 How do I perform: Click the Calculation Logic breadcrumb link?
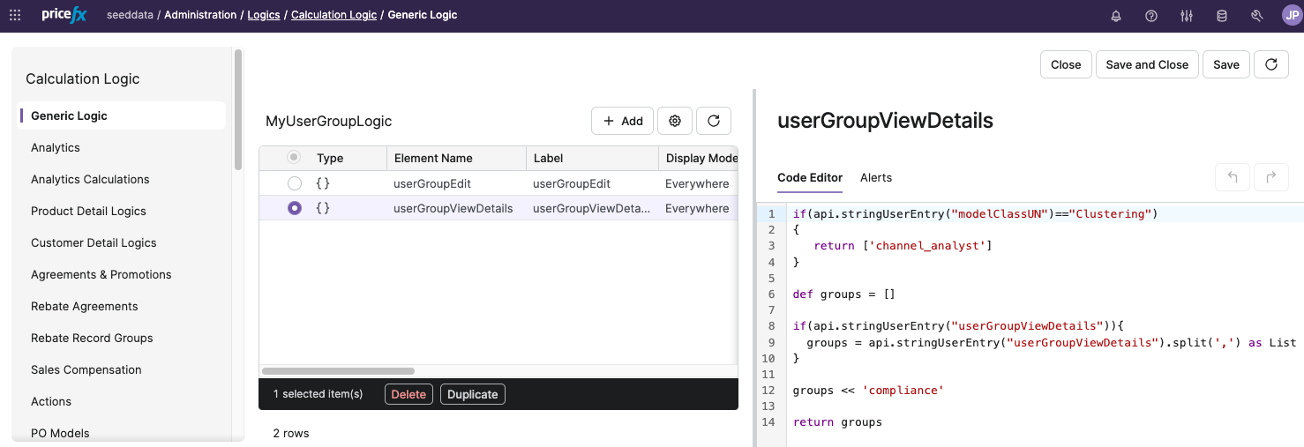tap(333, 15)
